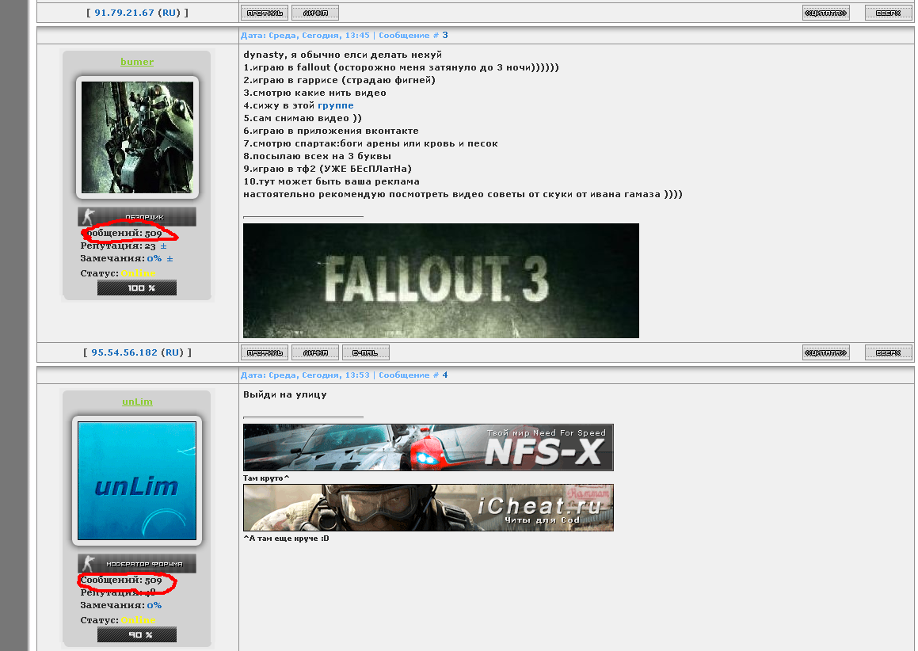Click ВВЕРХ button in the 91.79.21.67 row

click(888, 13)
